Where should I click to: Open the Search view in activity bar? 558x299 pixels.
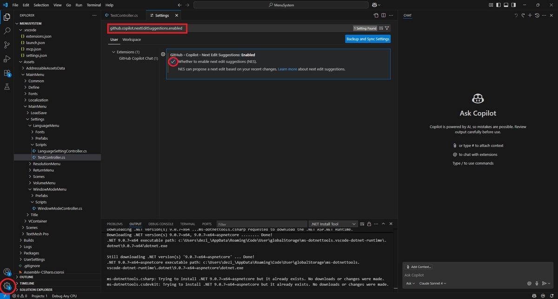[7, 31]
